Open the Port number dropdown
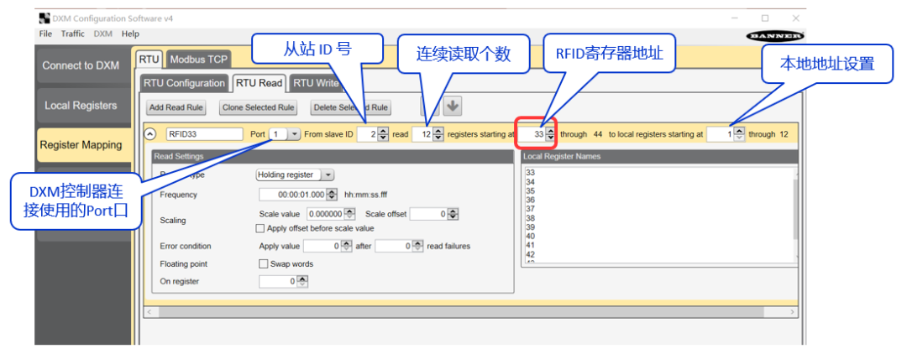Image resolution: width=907 pixels, height=354 pixels. point(294,133)
